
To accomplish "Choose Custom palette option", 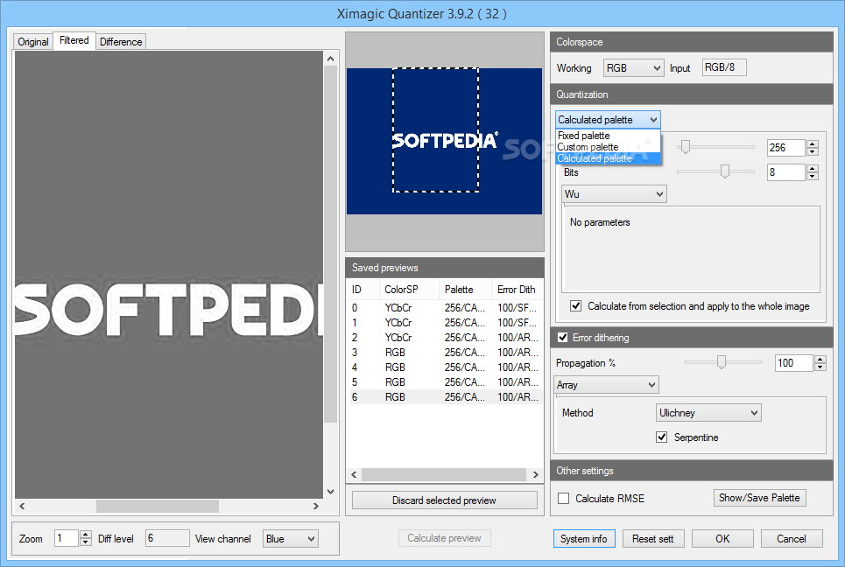I will pyautogui.click(x=608, y=147).
